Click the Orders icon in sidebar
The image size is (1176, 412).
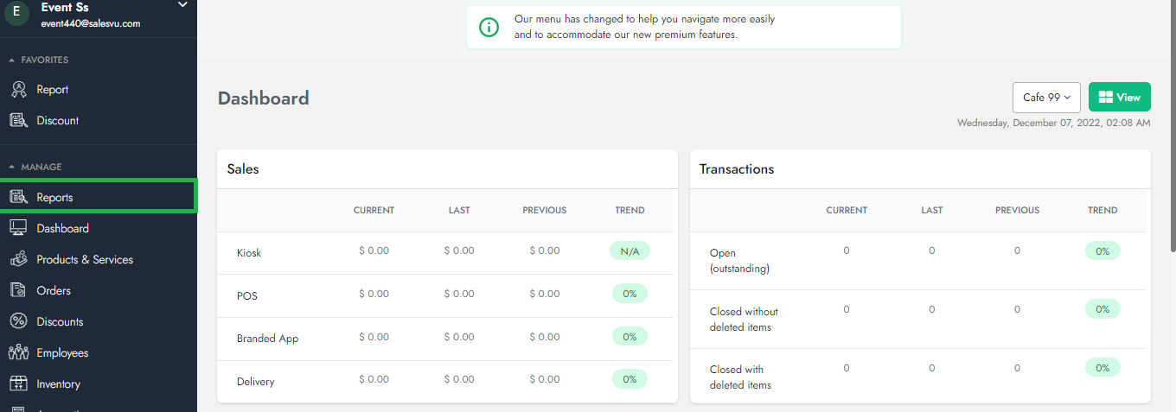tap(18, 290)
